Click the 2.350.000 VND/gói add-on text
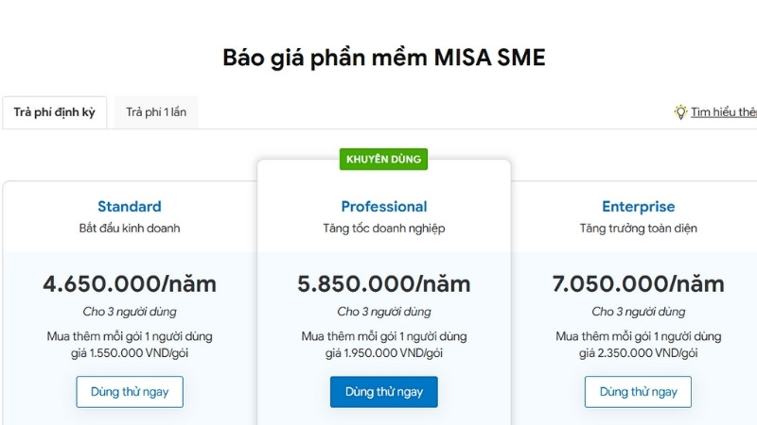This screenshot has width=757, height=425. pos(639,353)
